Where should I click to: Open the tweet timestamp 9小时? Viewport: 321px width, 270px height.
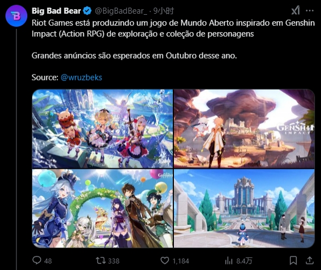point(164,11)
